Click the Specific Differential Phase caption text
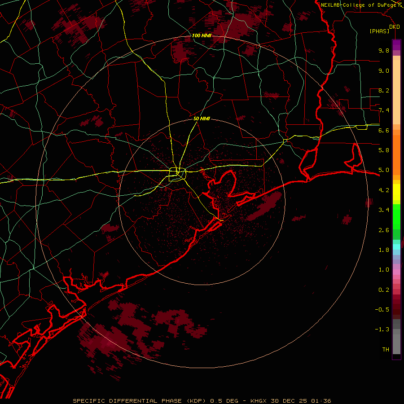Screen dimensions: 404x404 (140, 401)
